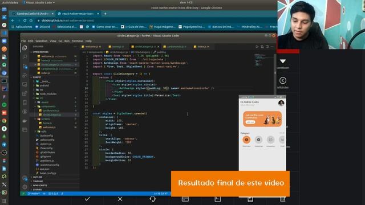This screenshot has width=365, height=205.
Task: Click the Ln, Col cursor position in the status bar
Action: pyautogui.click(x=161, y=194)
